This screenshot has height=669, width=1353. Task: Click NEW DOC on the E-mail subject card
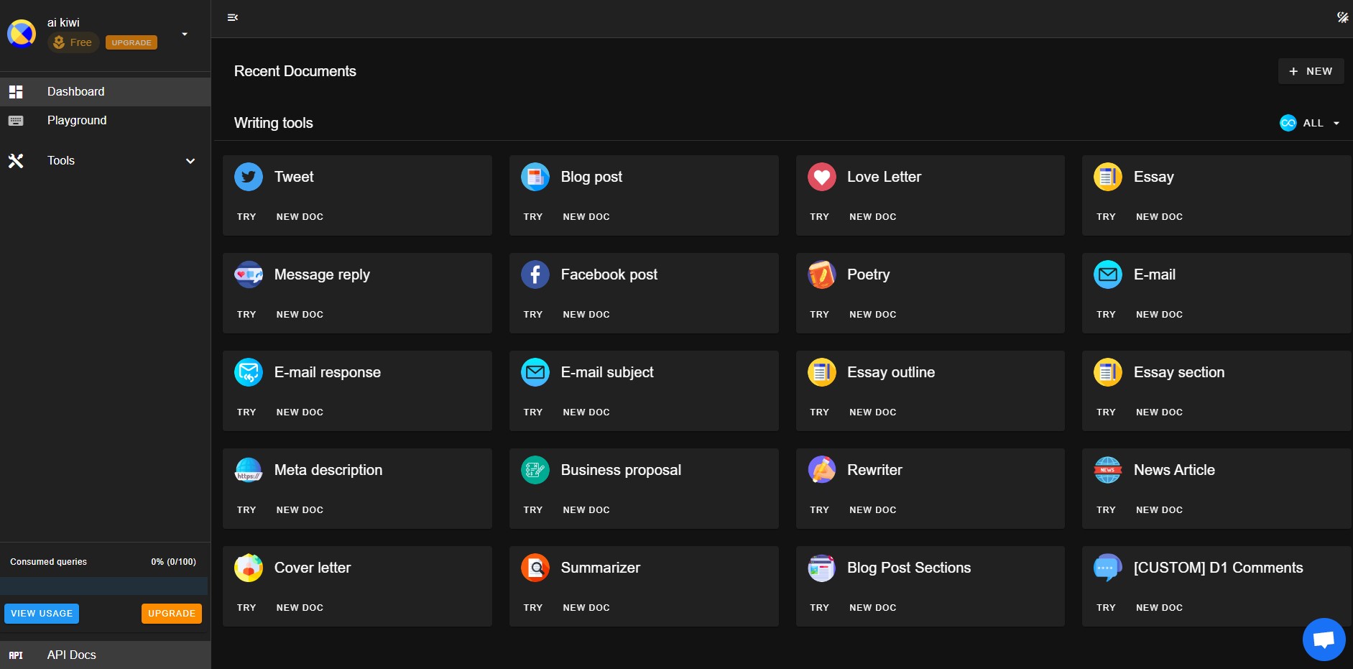click(586, 412)
